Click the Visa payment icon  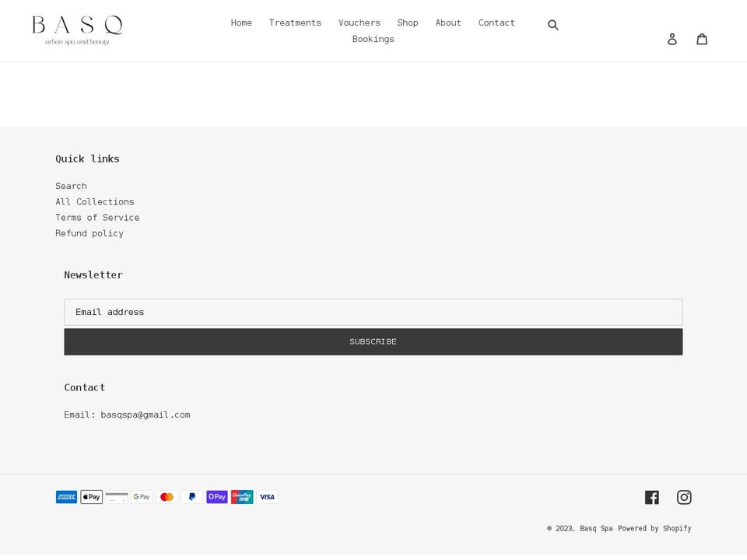[267, 497]
